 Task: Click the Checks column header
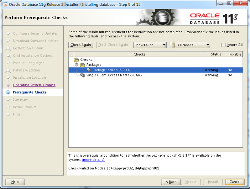click(139, 54)
